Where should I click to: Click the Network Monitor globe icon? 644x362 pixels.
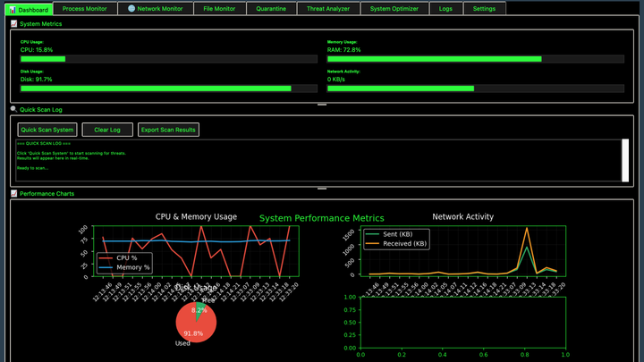pos(131,9)
